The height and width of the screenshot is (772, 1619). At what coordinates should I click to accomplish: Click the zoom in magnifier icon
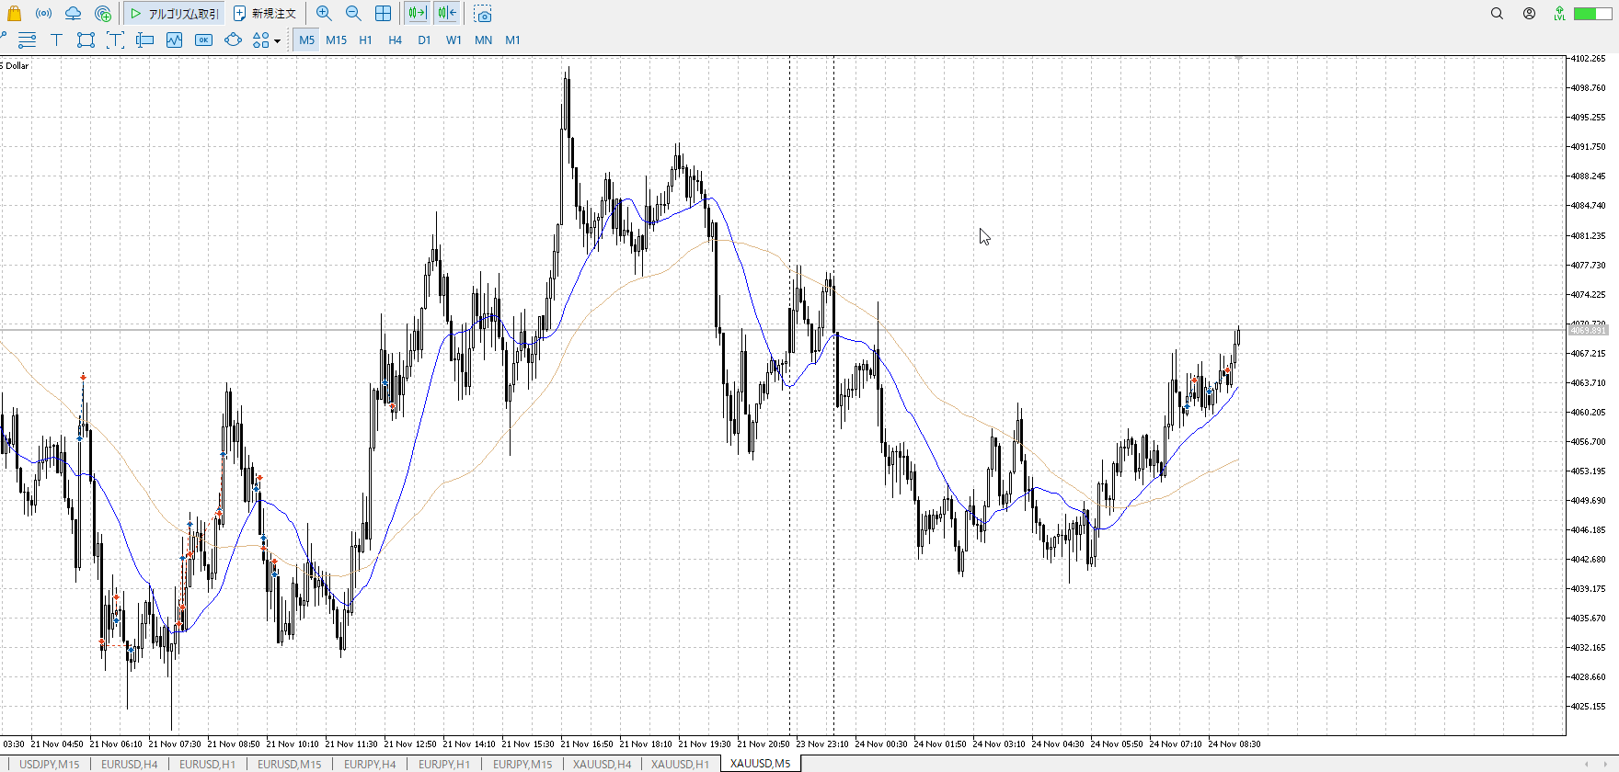324,14
